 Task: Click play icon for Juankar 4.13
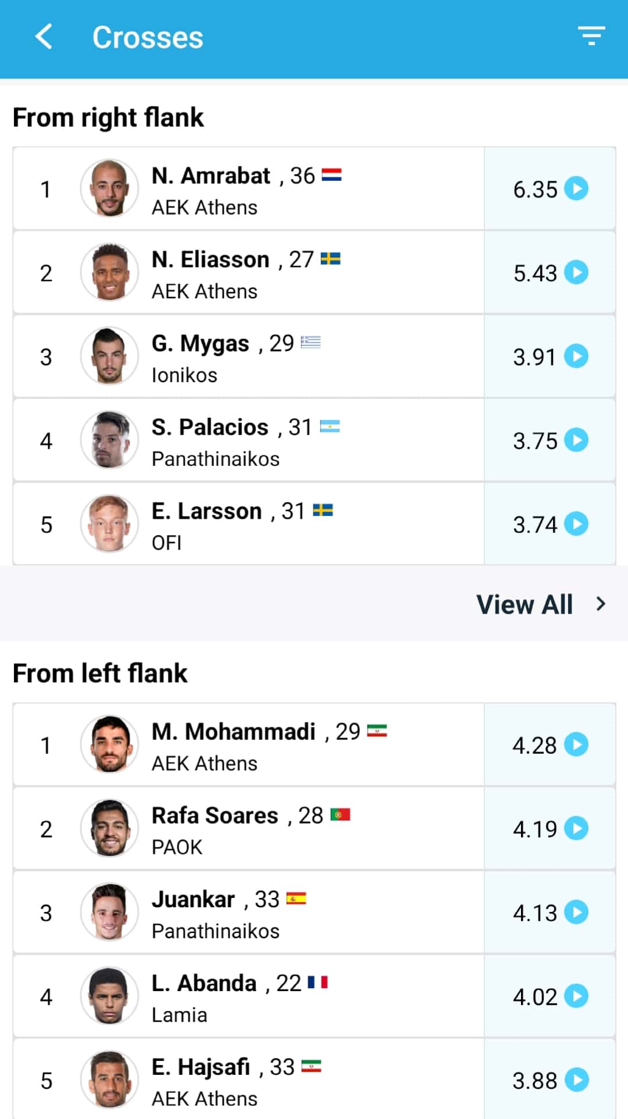coord(576,912)
